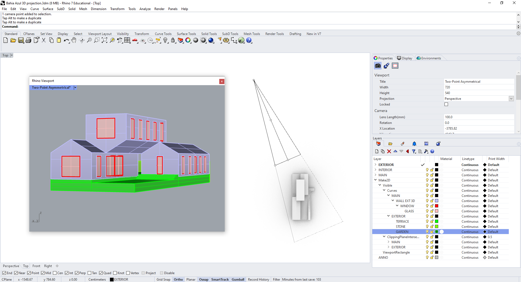
Task: Click the camera icon in Properties panel
Action: pyautogui.click(x=378, y=66)
